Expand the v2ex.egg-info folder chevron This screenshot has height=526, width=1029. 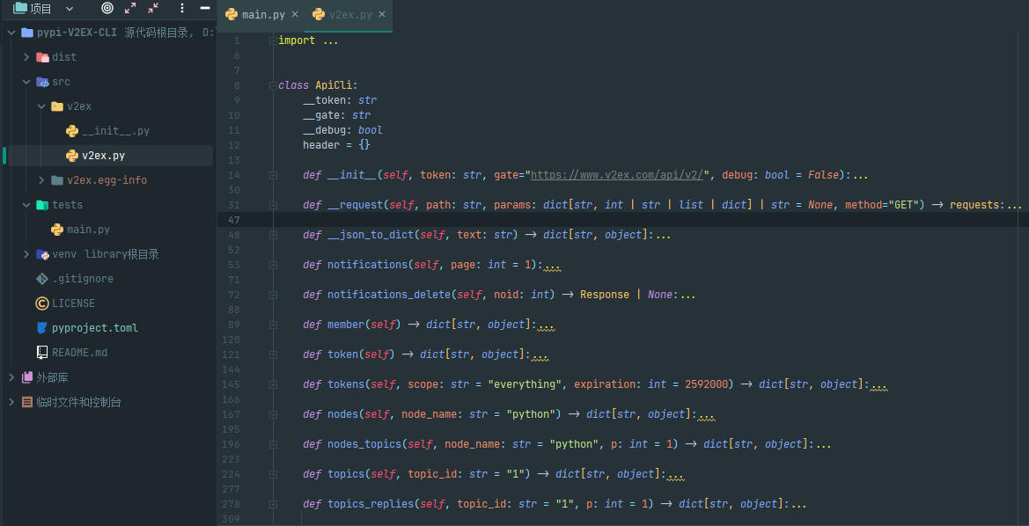[41, 180]
